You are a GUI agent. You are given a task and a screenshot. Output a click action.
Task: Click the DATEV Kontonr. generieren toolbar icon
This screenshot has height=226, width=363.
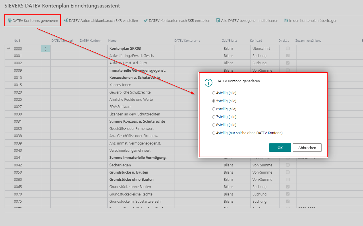tap(9, 20)
